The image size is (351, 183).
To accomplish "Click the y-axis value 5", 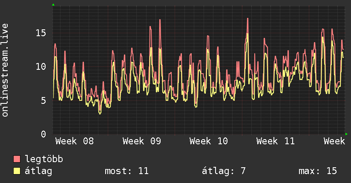I will [x=43, y=101].
